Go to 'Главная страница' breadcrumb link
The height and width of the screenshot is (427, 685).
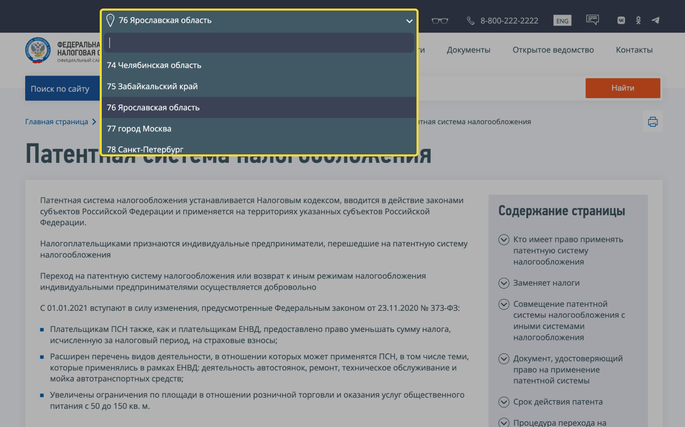56,122
